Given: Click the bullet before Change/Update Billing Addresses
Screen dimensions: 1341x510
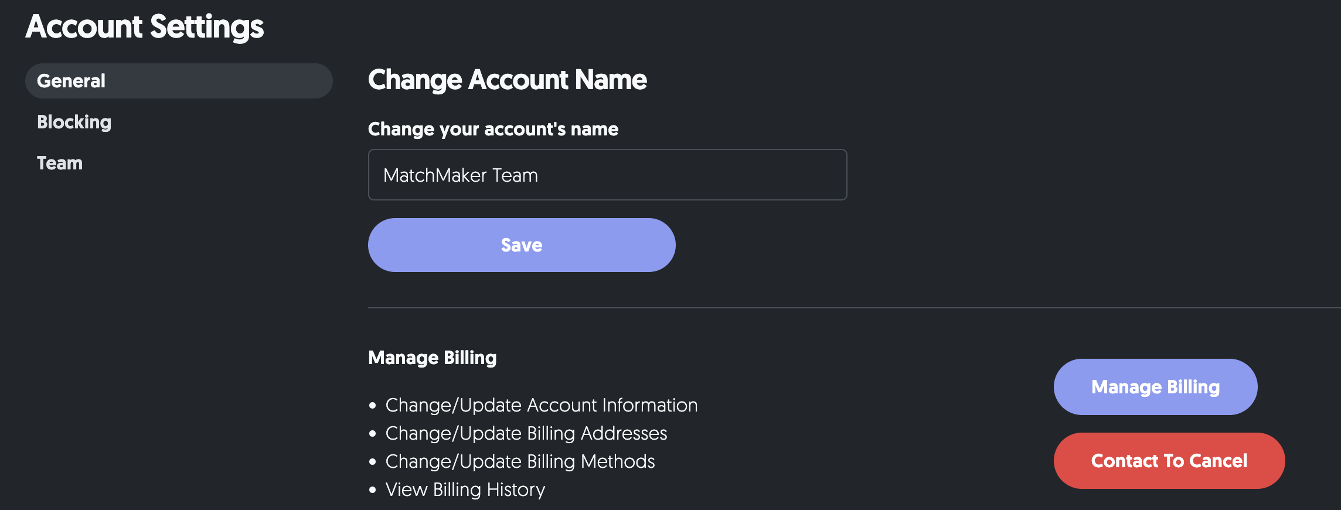Looking at the screenshot, I should (373, 433).
